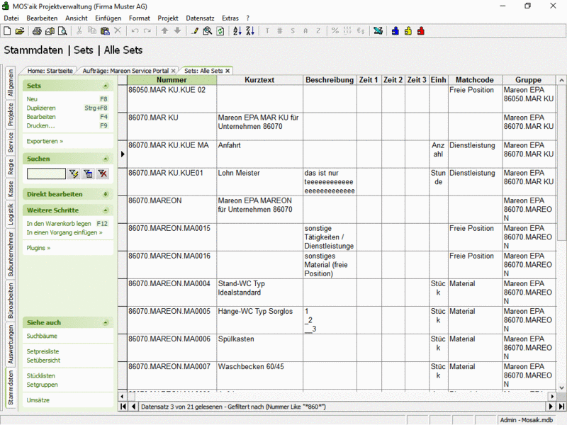Open the Datensatz menu

pyautogui.click(x=200, y=18)
